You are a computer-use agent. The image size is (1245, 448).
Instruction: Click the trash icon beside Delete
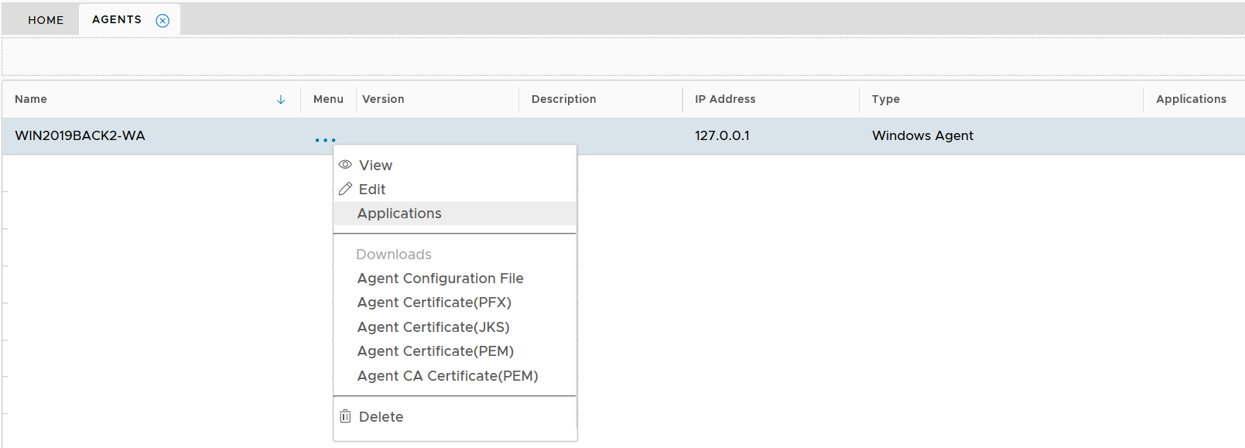345,416
